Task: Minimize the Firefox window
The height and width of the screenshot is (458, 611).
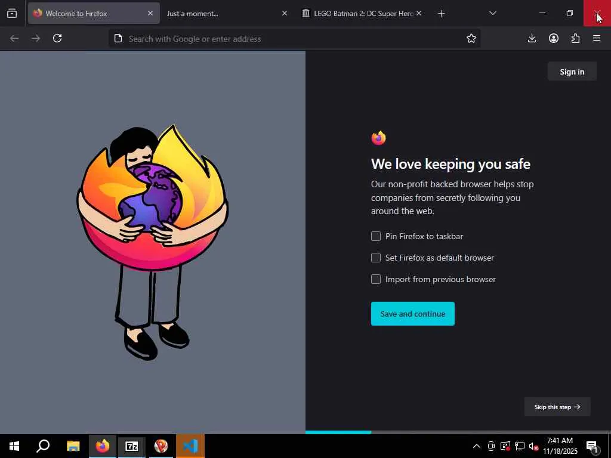Action: pyautogui.click(x=542, y=13)
